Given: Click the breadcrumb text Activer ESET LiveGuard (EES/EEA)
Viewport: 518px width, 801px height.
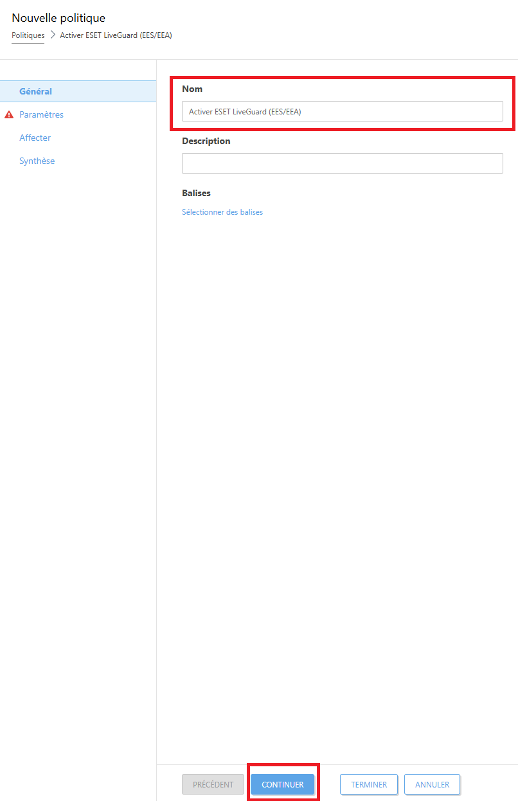Looking at the screenshot, I should click(116, 35).
